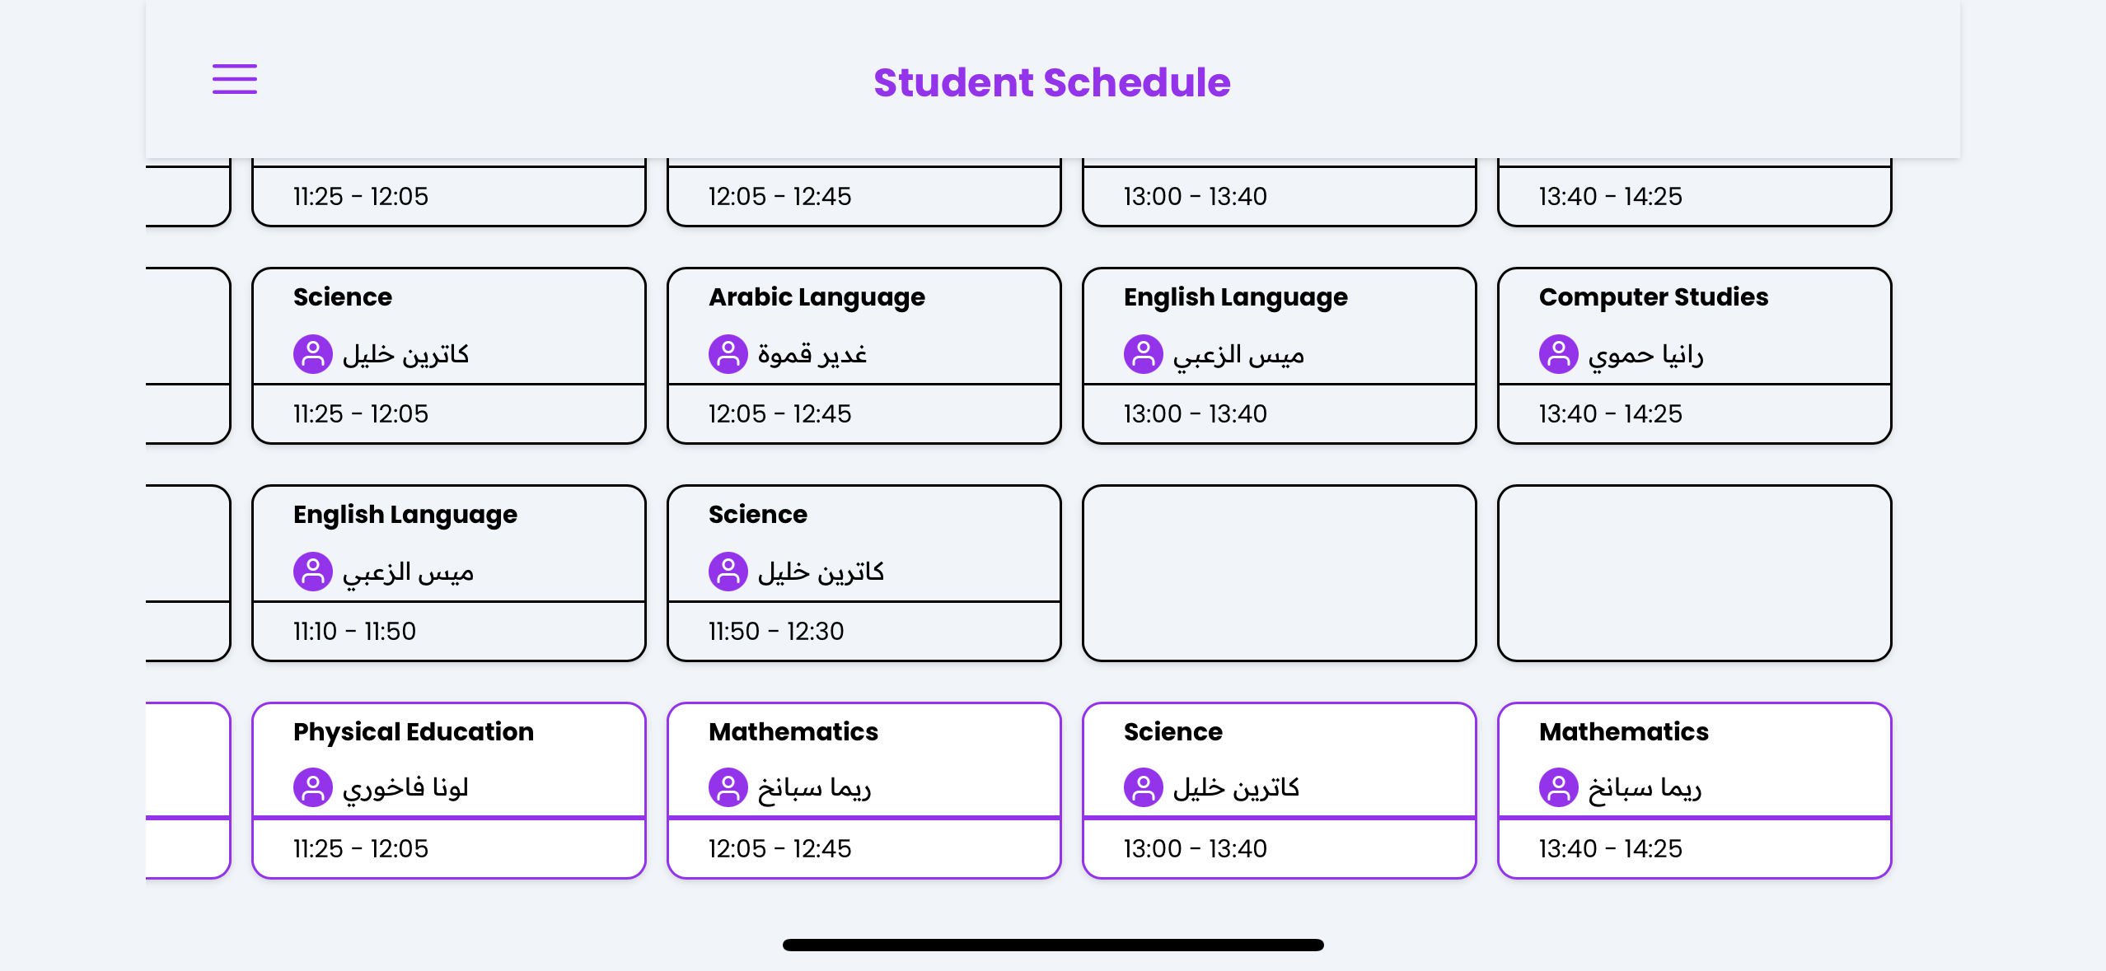This screenshot has width=2106, height=971.
Task: Click the home indicator bar at bottom
Action: click(1053, 945)
